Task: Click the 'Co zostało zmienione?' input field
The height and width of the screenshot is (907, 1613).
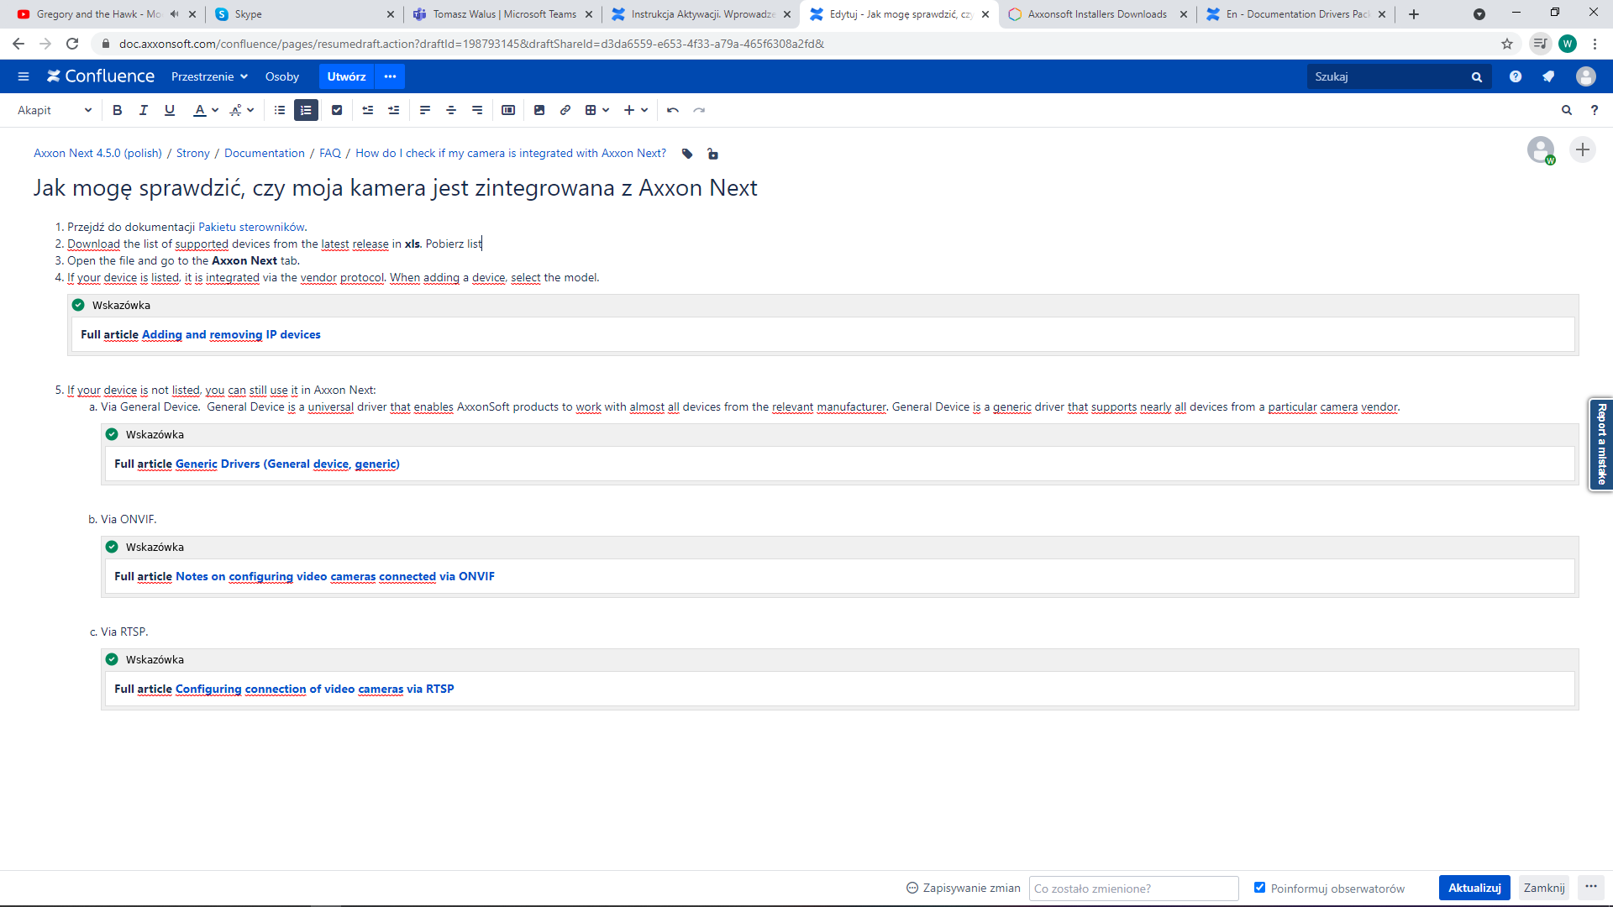Action: (x=1133, y=888)
